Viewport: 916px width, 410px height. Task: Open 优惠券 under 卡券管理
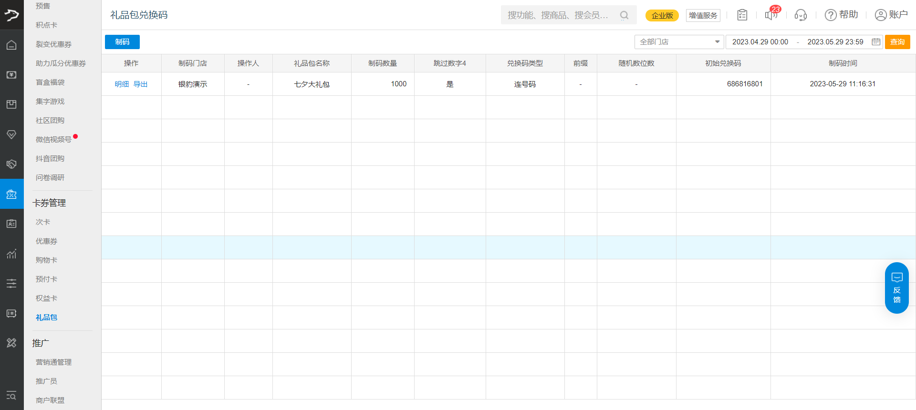tap(46, 241)
